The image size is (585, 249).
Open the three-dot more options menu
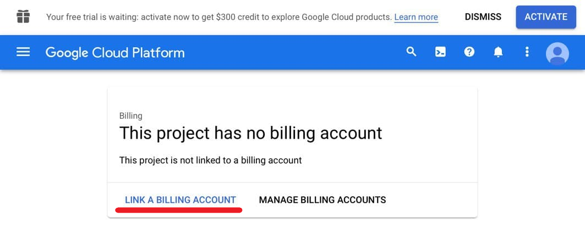[x=527, y=52]
